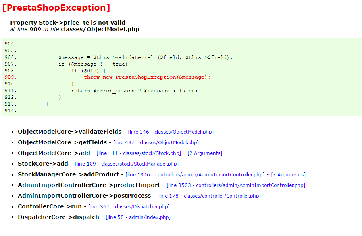Click the 'DispatcherCore->dispatch' stack entry
This screenshot has width=362, height=236.
click(58, 217)
